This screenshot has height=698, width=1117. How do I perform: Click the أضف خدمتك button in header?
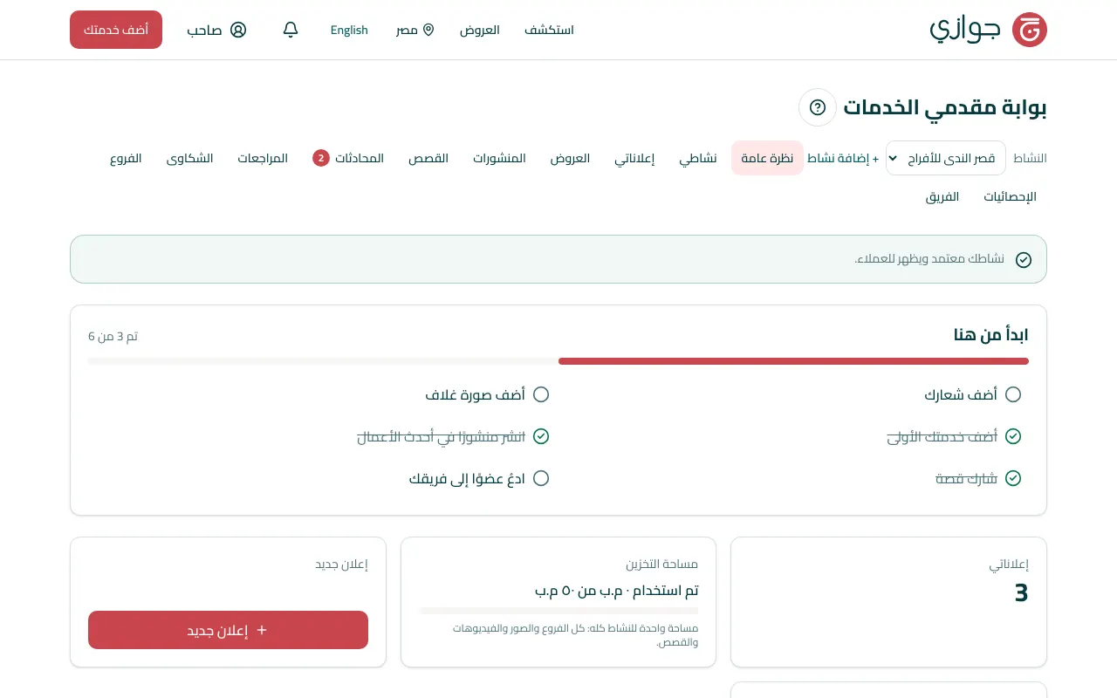pos(116,30)
